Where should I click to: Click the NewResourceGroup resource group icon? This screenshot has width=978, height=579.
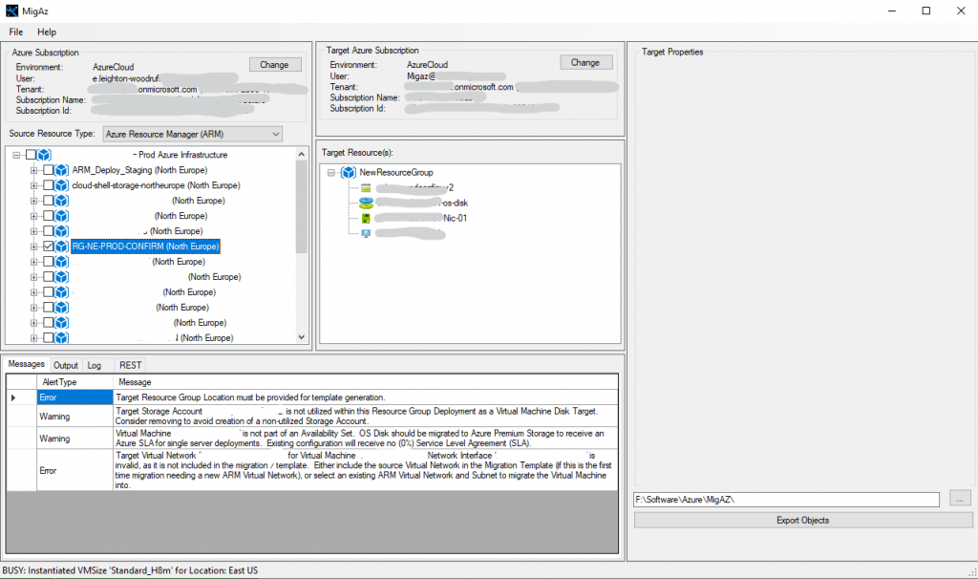tap(349, 173)
